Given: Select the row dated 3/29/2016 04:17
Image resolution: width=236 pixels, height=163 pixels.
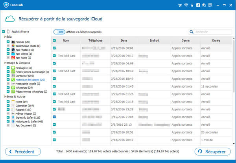Looking at the screenshot, I should [142, 56].
